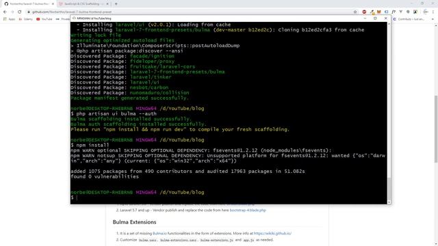Viewport: 438px width, 246px height.
Task: Click the 'added 1075 packages' output line
Action: coord(188,172)
